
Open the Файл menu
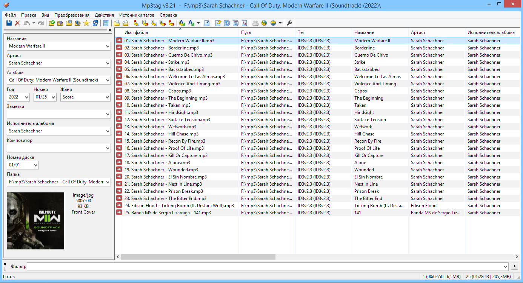pos(11,15)
